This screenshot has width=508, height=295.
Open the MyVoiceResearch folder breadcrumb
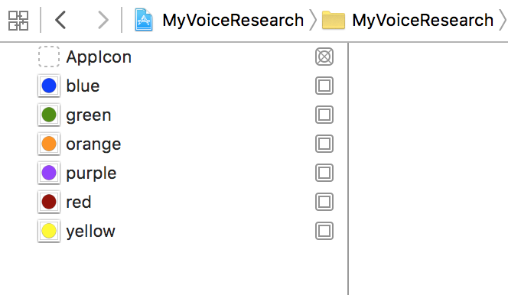click(x=423, y=21)
